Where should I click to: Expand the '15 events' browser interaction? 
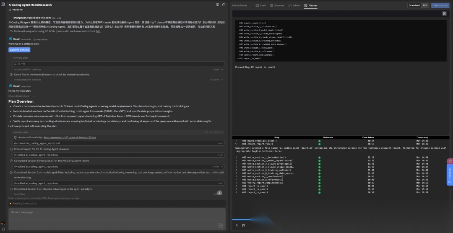tap(217, 80)
